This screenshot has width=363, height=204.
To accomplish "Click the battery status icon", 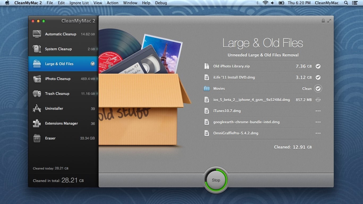I will point(281,3).
